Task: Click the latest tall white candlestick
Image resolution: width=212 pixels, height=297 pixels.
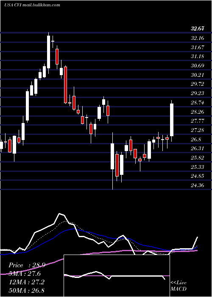Action: pyautogui.click(x=172, y=120)
